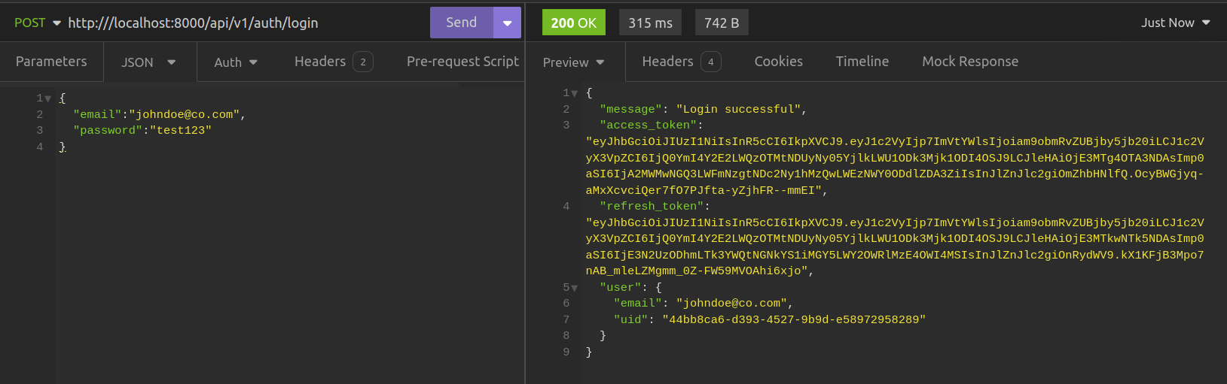This screenshot has height=384, width=1227.
Task: Click the 315 ms response time badge
Action: click(x=650, y=23)
